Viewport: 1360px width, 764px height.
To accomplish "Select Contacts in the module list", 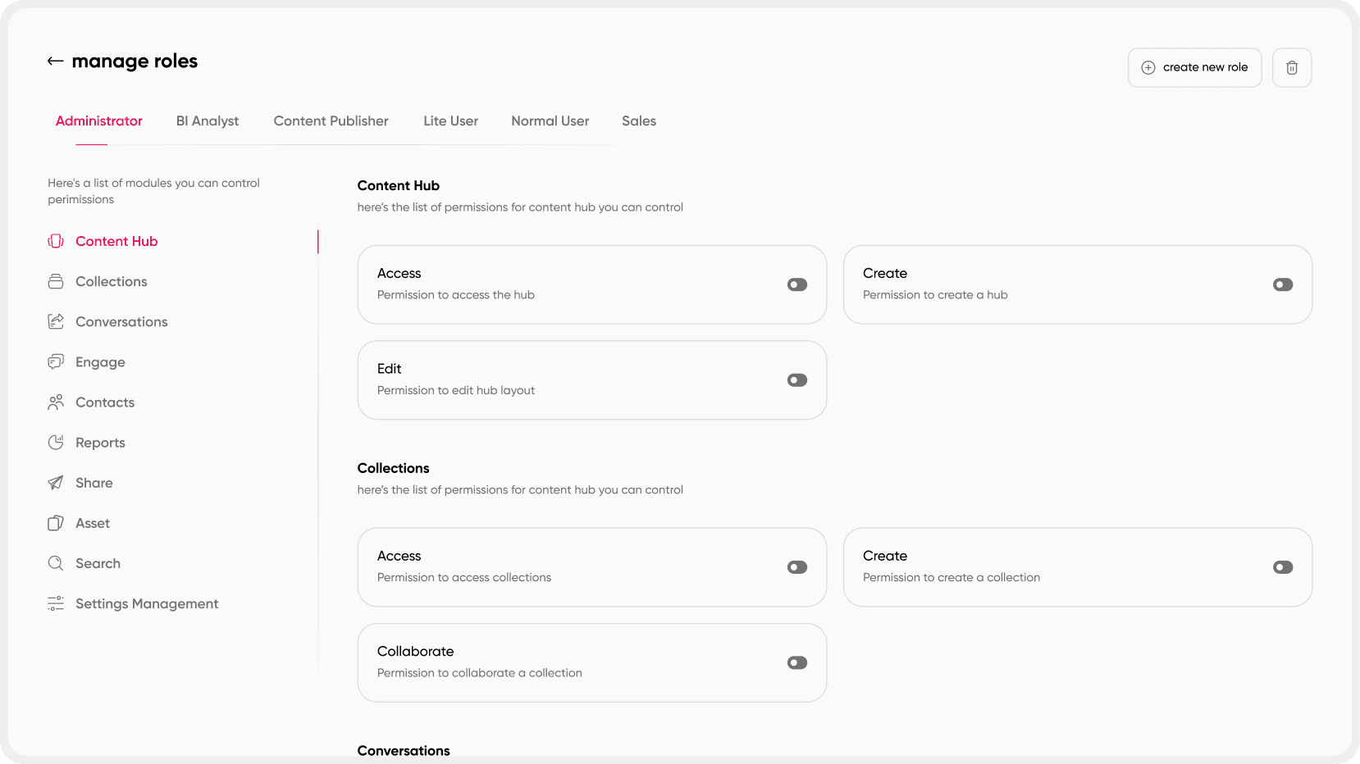I will tap(105, 402).
